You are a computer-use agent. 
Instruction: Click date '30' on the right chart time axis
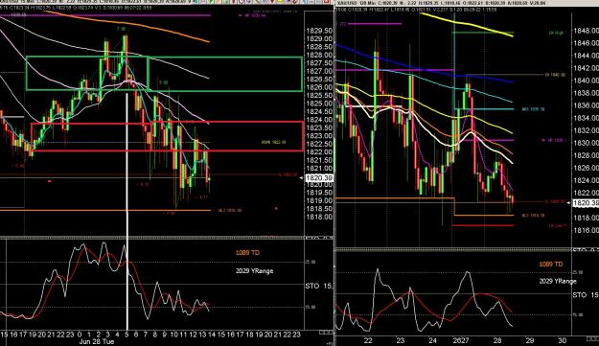[562, 340]
